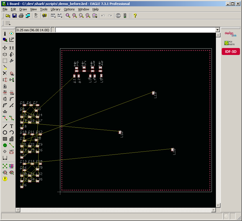Select the Signal tool
Screen dimensions: 242x221
pyautogui.click(x=12, y=145)
